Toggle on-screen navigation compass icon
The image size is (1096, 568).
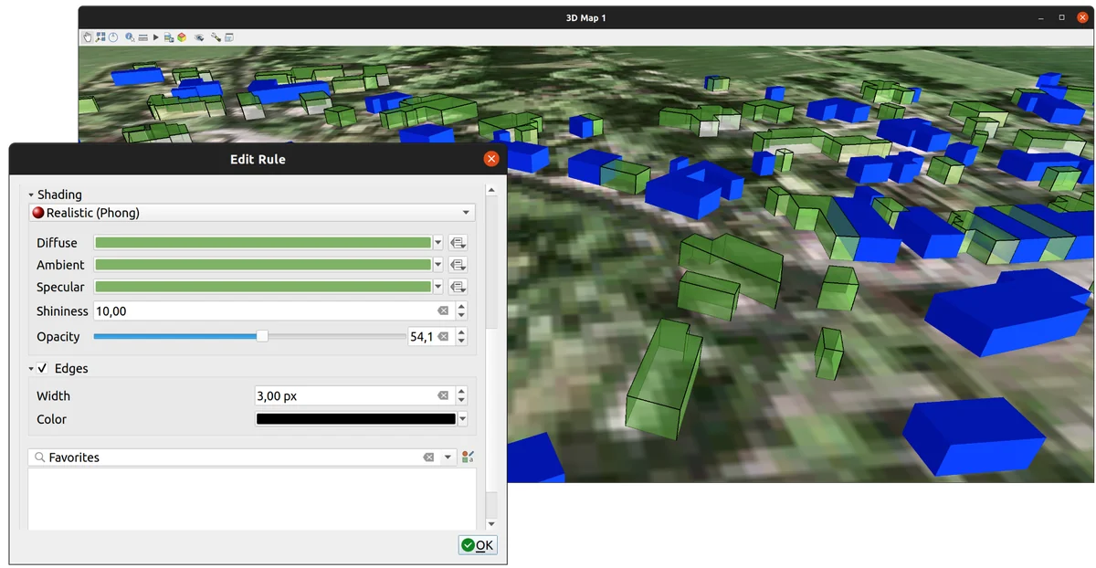tap(113, 37)
